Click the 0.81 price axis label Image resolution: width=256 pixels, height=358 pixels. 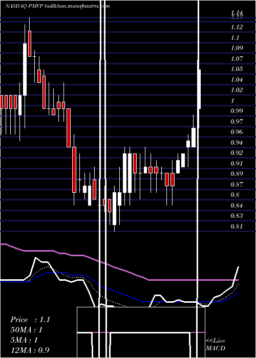pos(237,227)
